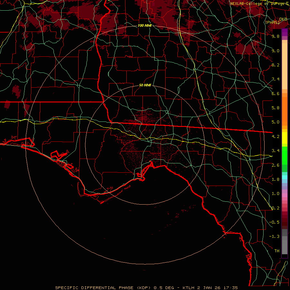This screenshot has height=290, width=290.
Task: Click the "2.6" scale value
Action: (x=275, y=165)
